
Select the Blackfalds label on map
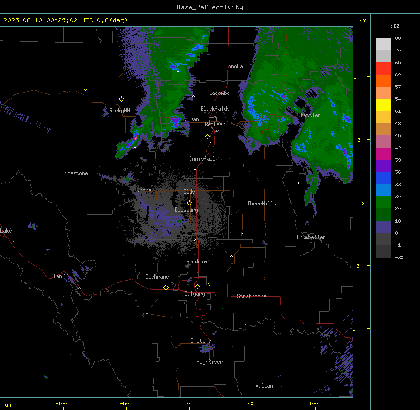coord(215,109)
